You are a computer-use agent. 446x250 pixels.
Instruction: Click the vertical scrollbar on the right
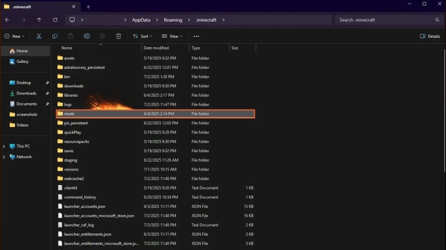point(444,111)
